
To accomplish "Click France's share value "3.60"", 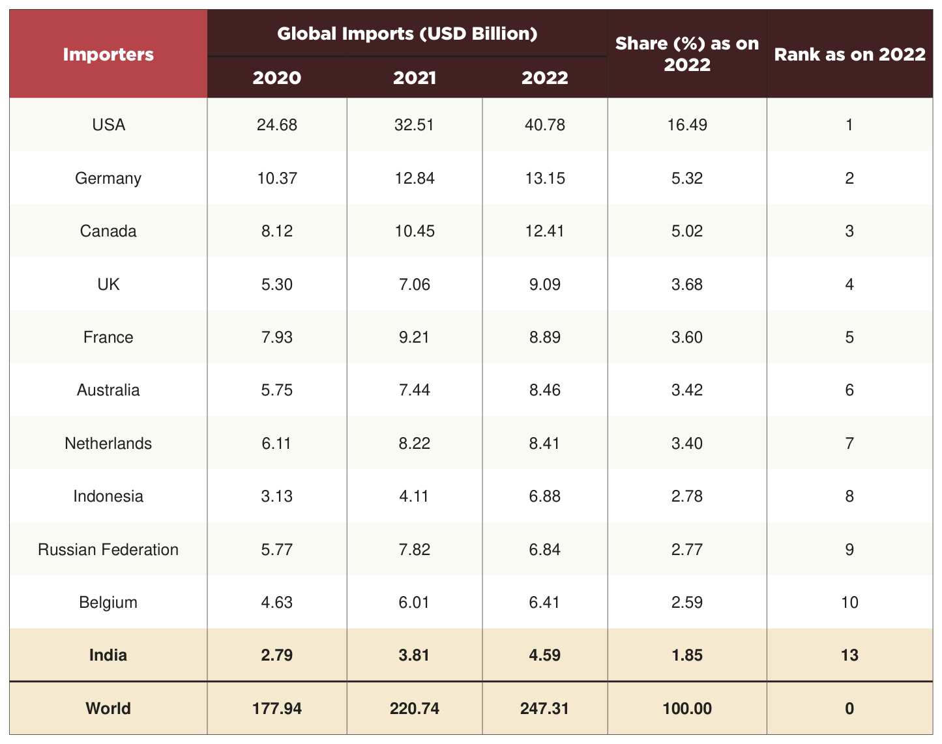I will 687,337.
